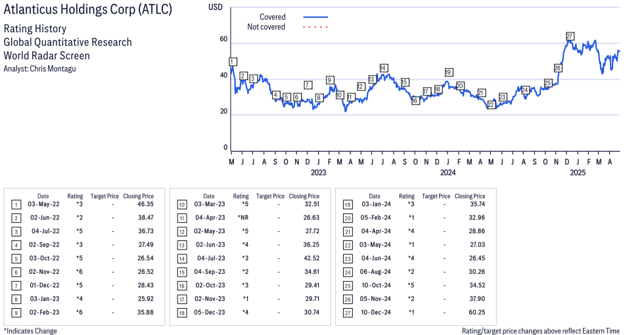Screen dimensions: 627x335
Task: Click the Rating History heading
Action: coord(35,28)
